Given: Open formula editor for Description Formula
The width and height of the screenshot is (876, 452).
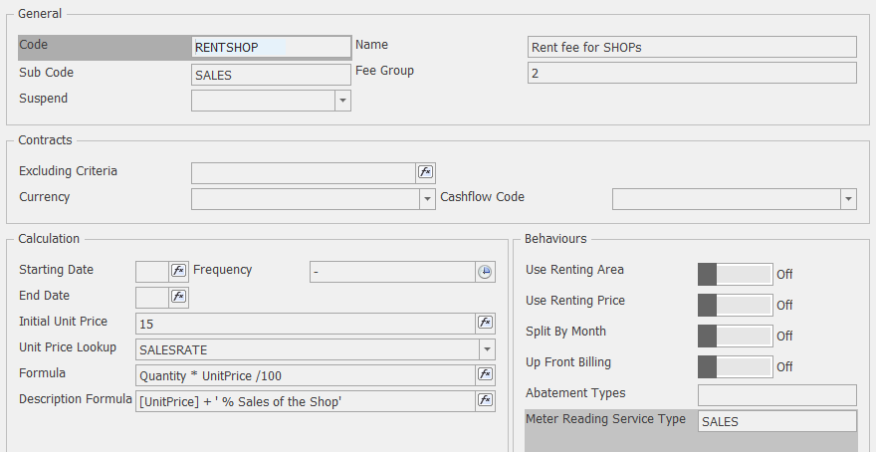Looking at the screenshot, I should (x=485, y=400).
